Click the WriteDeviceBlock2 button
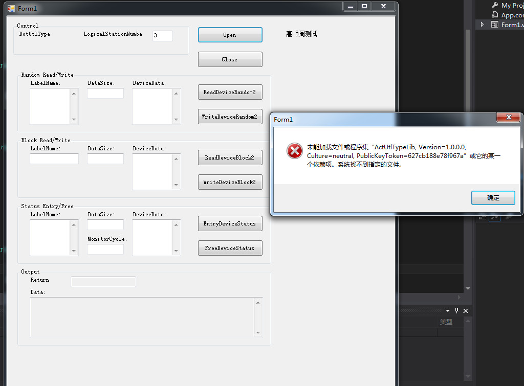Image resolution: width=524 pixels, height=386 pixels. pyautogui.click(x=230, y=182)
